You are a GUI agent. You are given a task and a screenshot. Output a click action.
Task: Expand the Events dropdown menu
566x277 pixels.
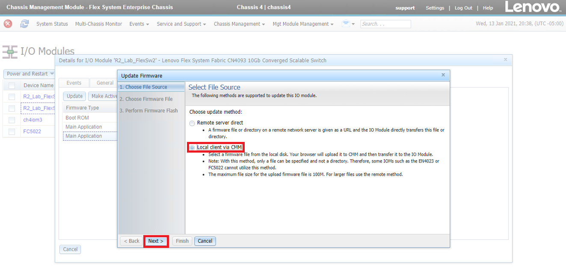pos(139,24)
